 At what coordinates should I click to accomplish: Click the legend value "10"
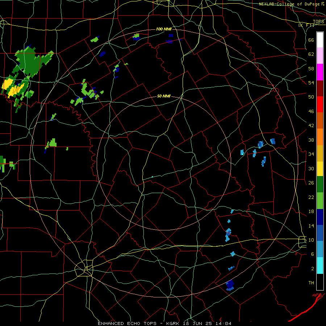click(311, 240)
